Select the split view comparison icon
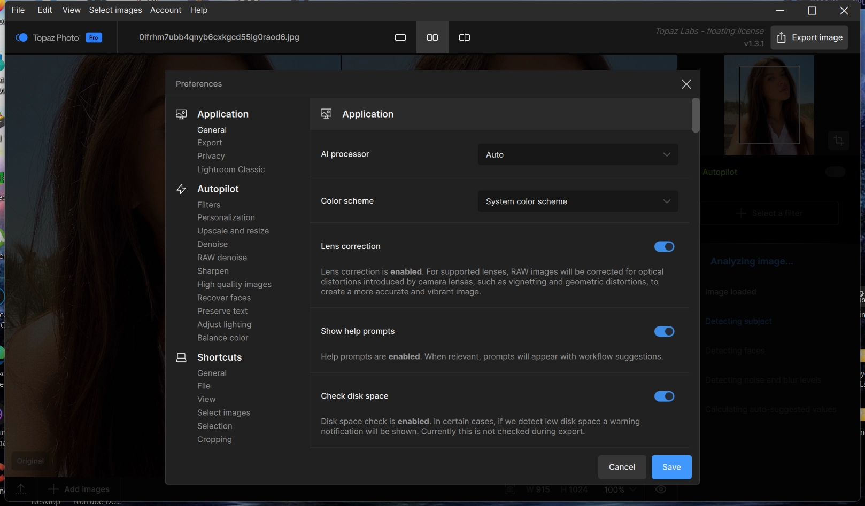This screenshot has width=865, height=506. click(464, 37)
